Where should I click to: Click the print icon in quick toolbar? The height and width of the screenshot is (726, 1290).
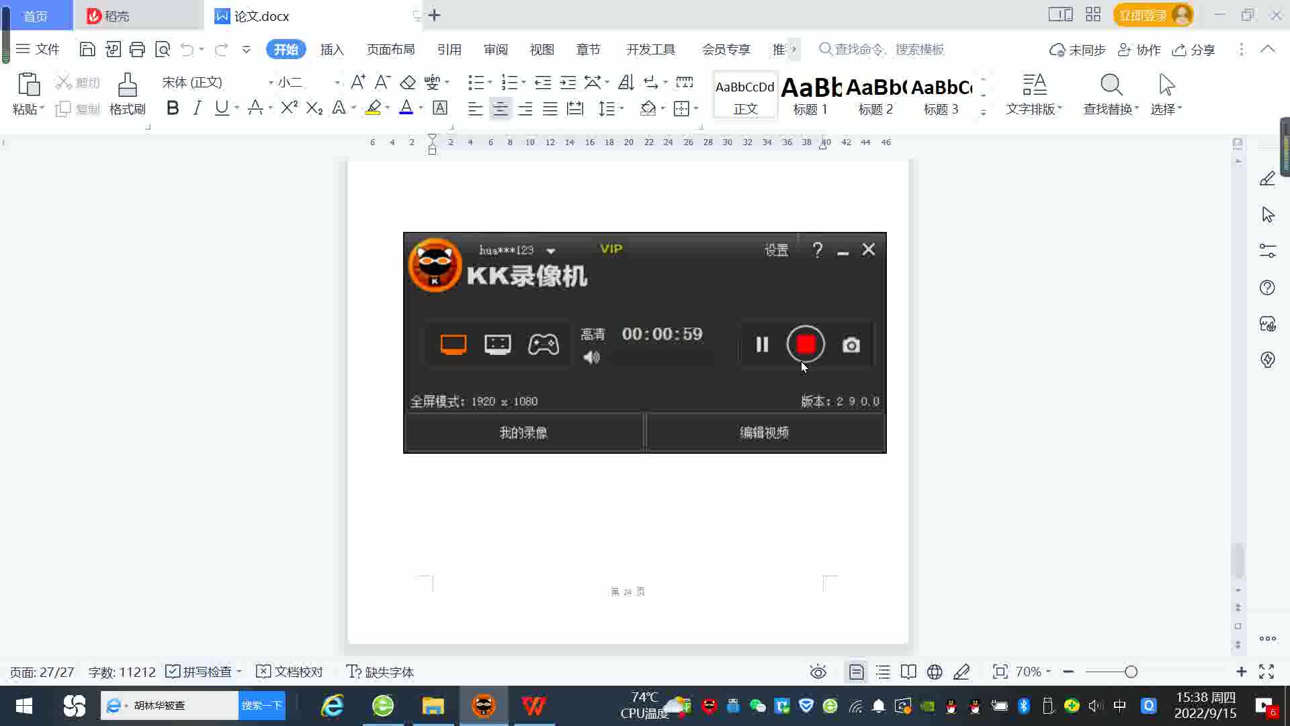pos(137,49)
